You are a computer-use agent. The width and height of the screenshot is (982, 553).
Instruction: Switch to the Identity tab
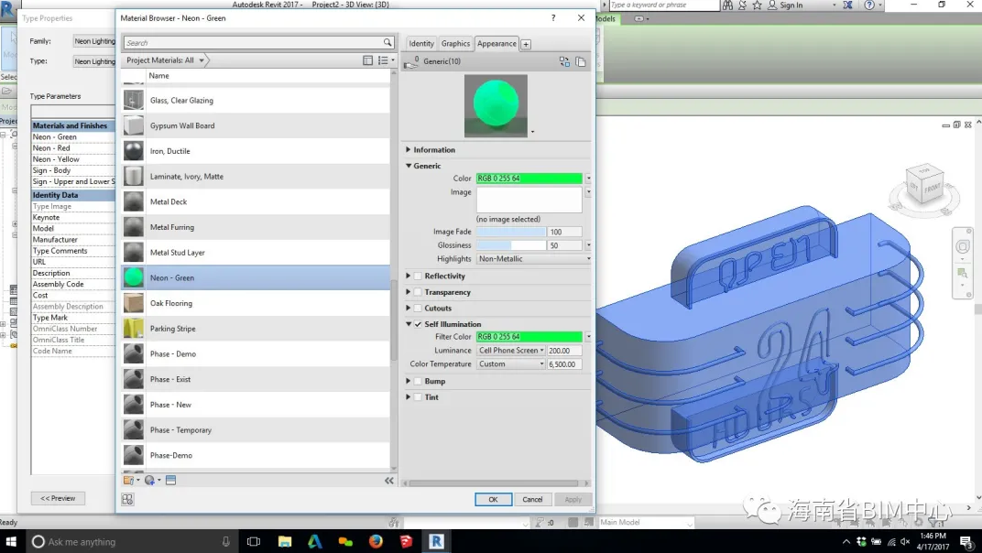click(421, 44)
